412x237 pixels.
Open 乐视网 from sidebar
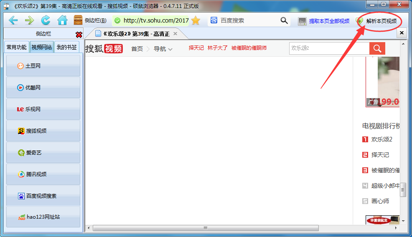point(43,109)
